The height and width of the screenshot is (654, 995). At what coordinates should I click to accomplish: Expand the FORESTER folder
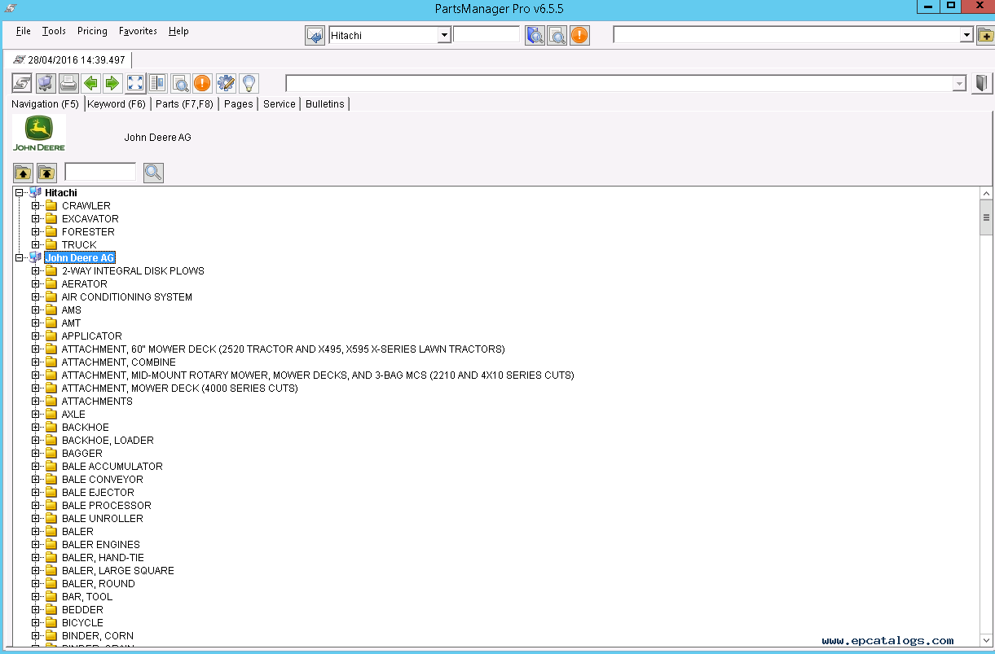(36, 232)
